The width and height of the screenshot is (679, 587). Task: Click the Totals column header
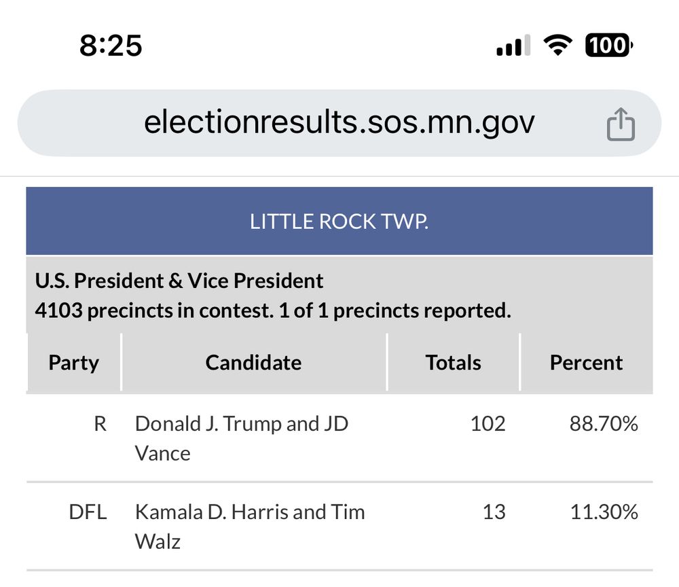[453, 362]
